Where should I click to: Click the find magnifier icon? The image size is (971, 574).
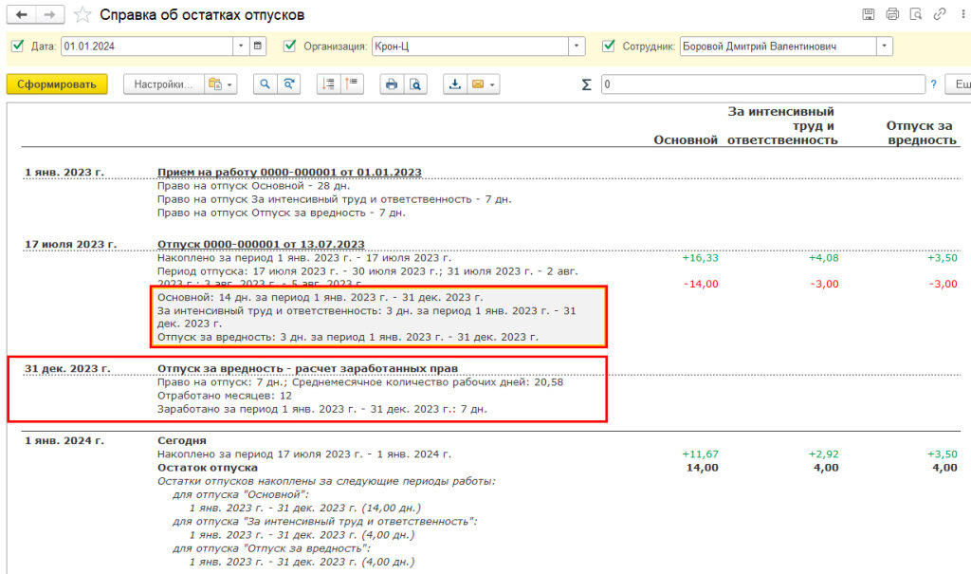(x=265, y=84)
